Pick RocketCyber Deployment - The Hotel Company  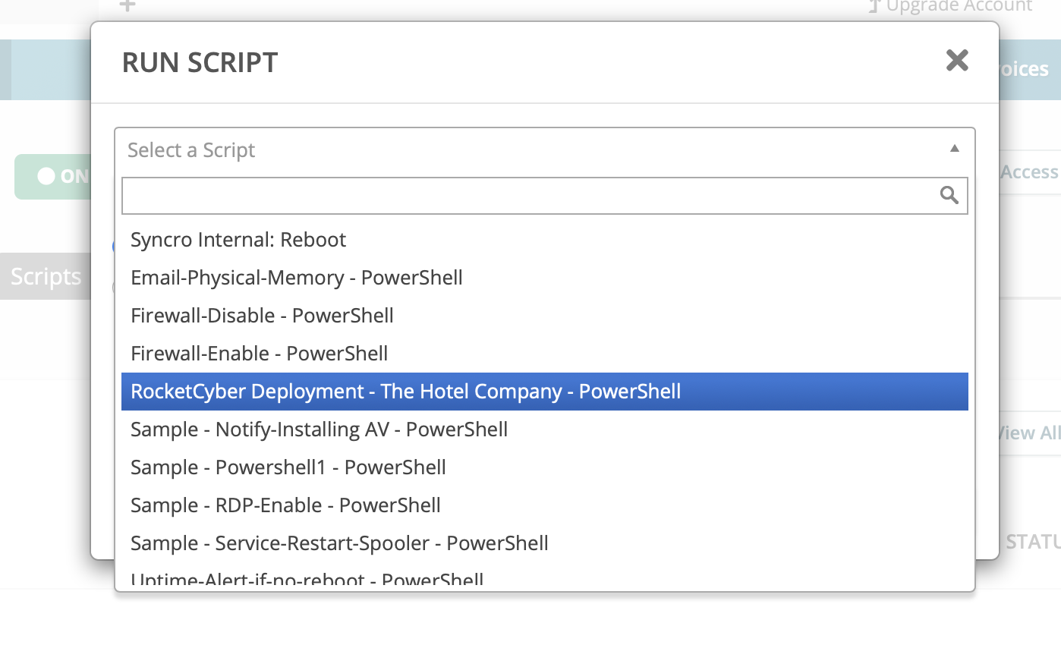544,392
